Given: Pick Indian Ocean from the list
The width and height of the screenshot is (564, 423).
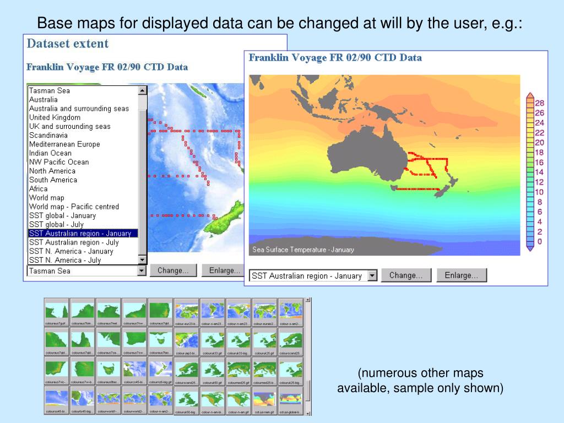Looking at the screenshot, I should point(83,153).
